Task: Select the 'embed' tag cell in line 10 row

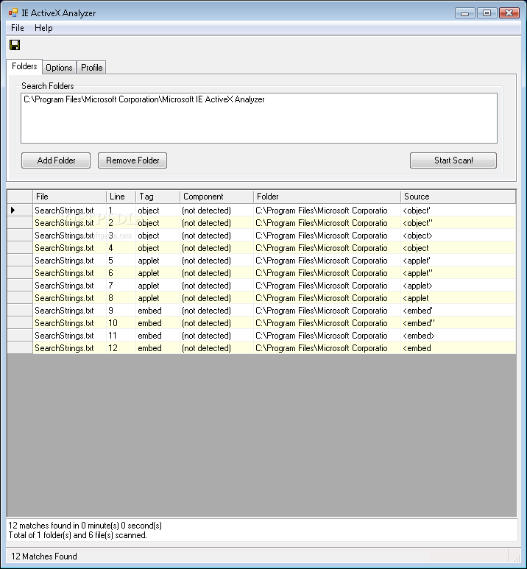Action: 158,323
